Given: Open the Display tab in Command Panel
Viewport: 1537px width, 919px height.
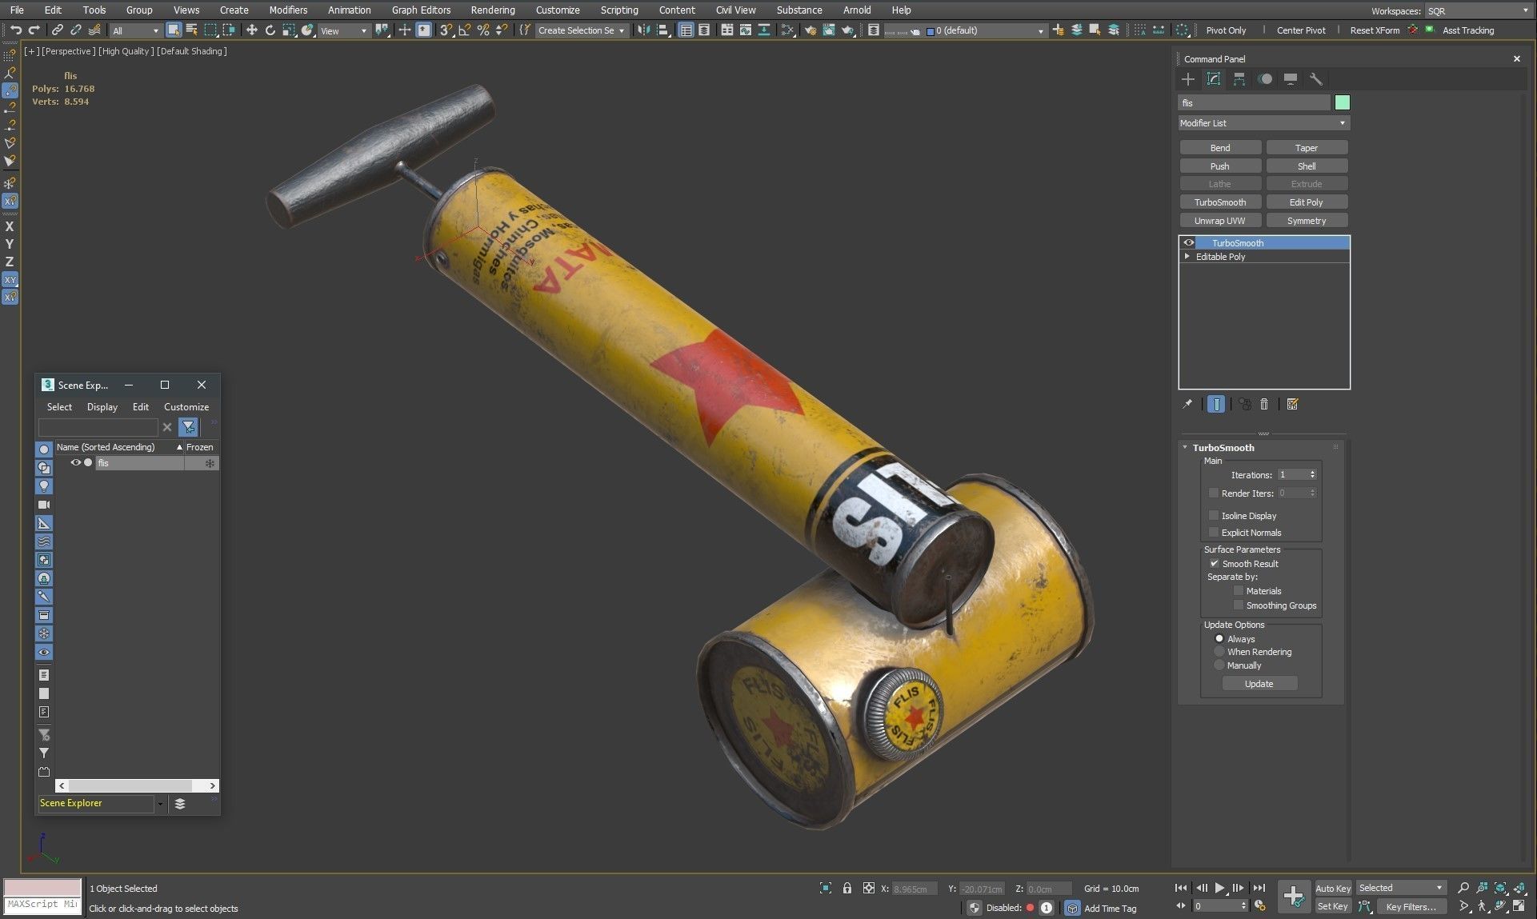Looking at the screenshot, I should coord(1291,79).
